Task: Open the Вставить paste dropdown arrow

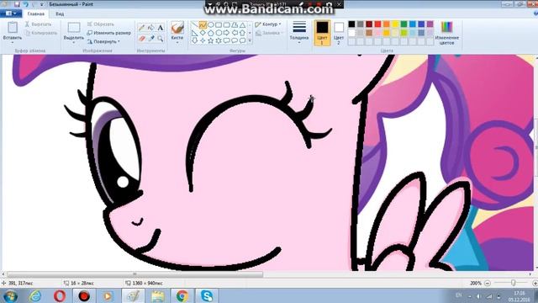Action: click(x=13, y=43)
